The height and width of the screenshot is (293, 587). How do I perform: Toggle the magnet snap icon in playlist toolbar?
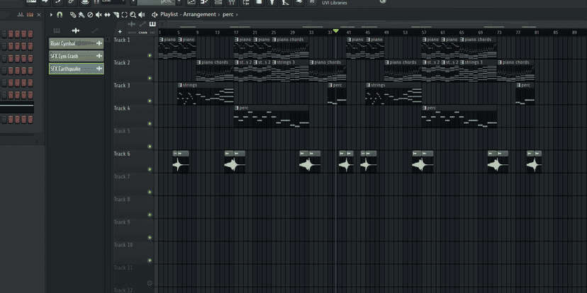(60, 14)
